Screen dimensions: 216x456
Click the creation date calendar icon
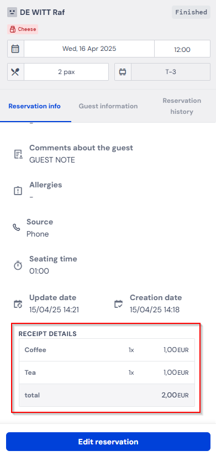click(x=119, y=304)
